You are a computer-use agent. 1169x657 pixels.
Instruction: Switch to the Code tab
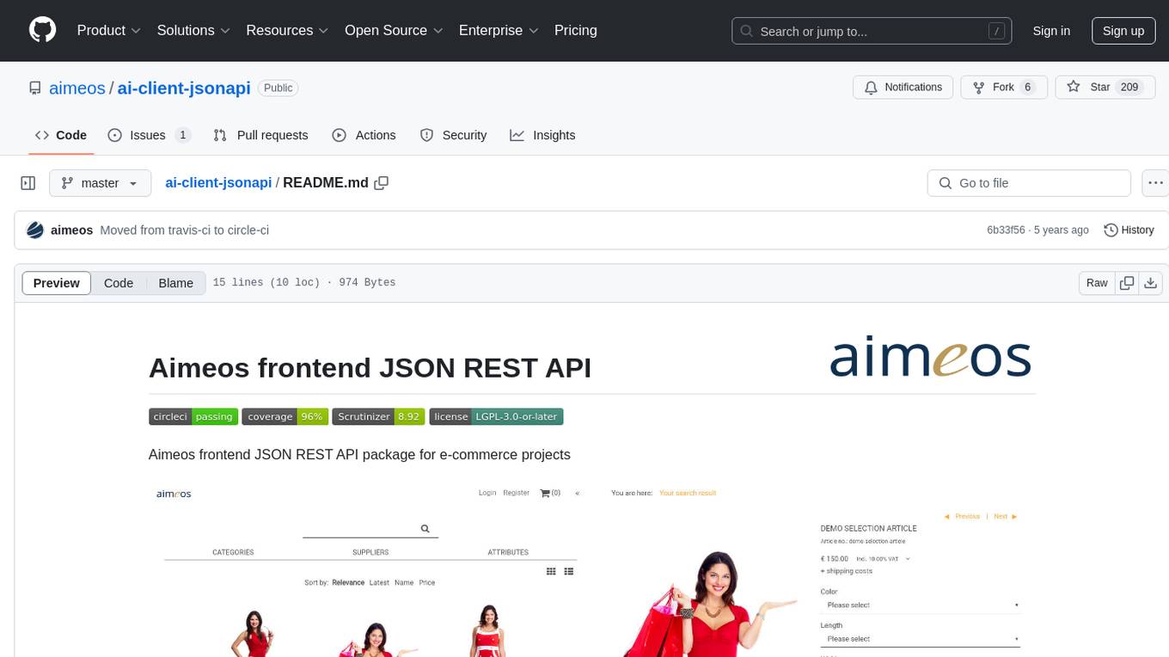pos(61,135)
